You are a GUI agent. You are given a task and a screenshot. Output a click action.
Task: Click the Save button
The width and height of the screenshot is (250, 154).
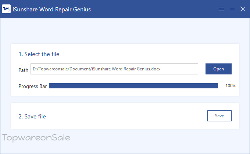pos(219,116)
